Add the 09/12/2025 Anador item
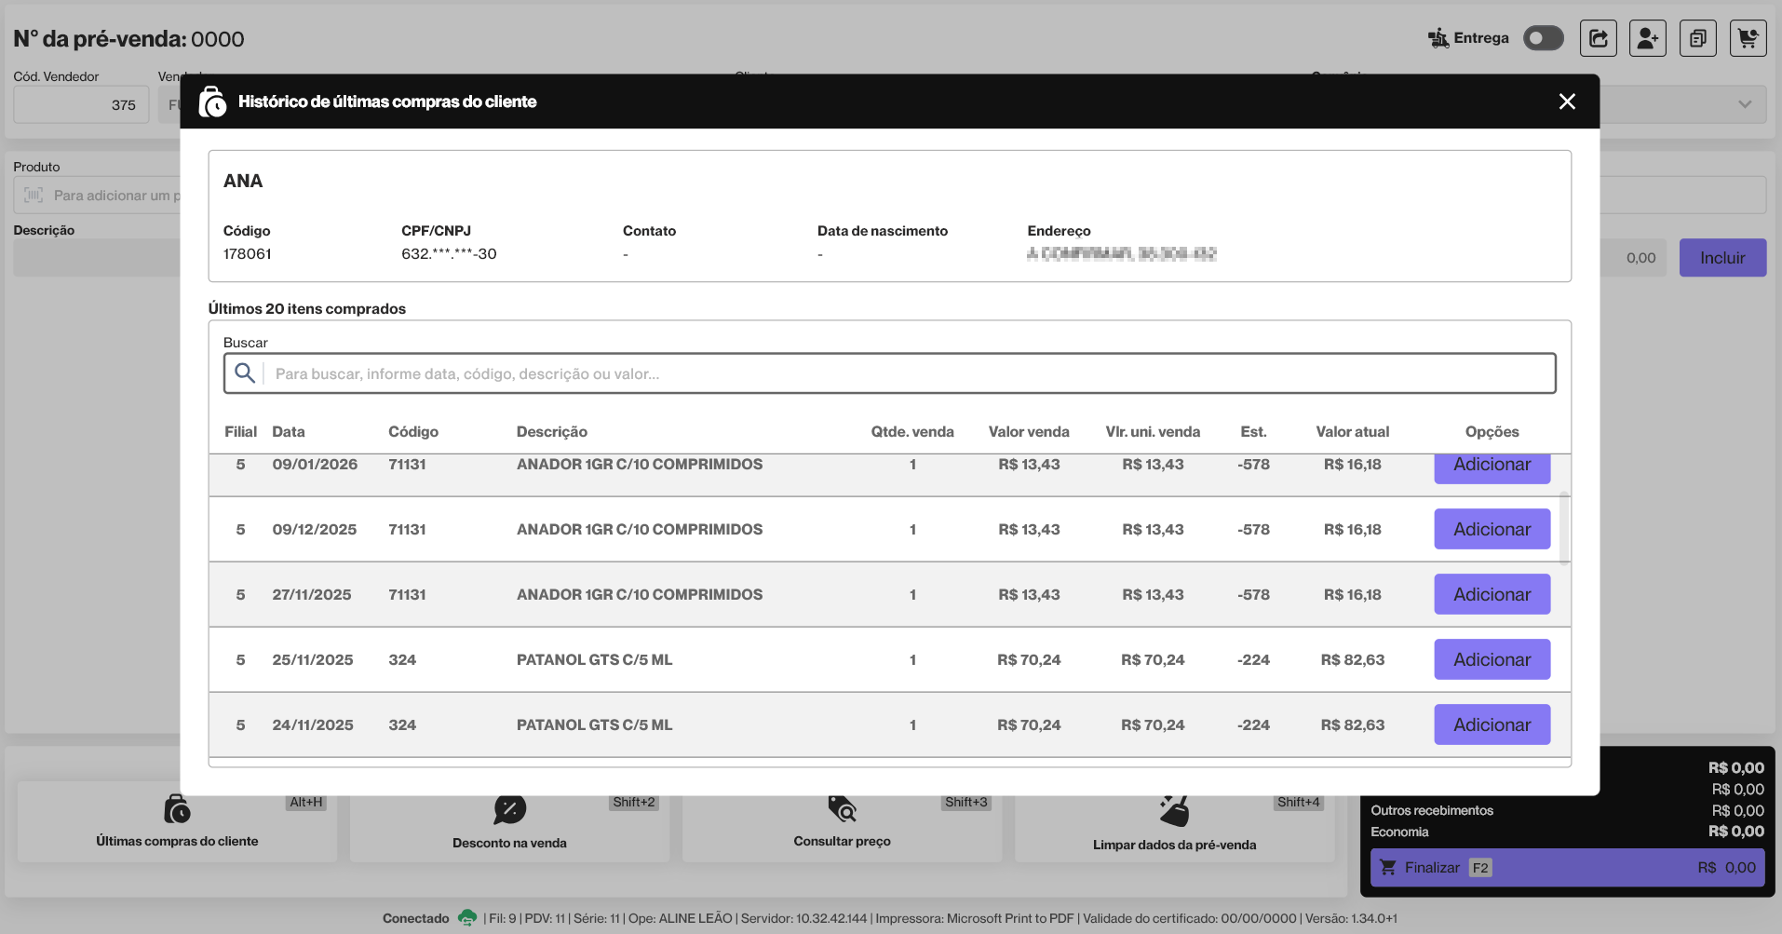Viewport: 1782px width, 934px height. pos(1492,529)
